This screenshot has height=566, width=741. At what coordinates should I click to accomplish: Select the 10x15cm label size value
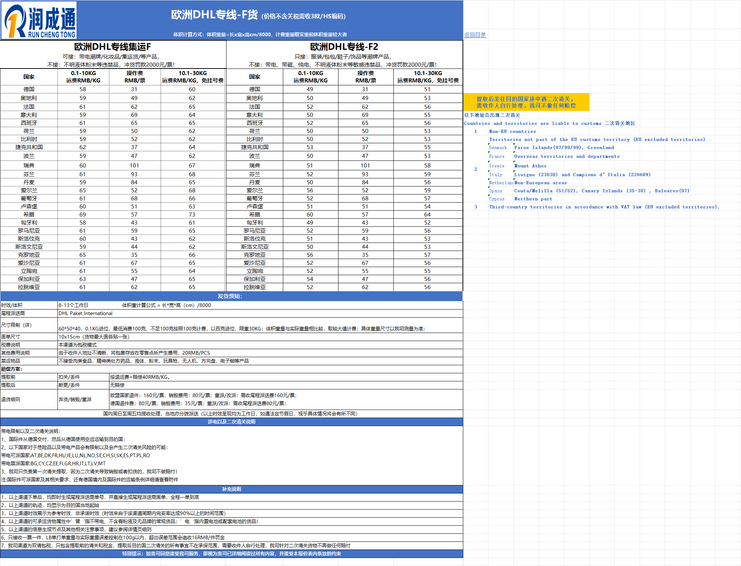[94, 337]
